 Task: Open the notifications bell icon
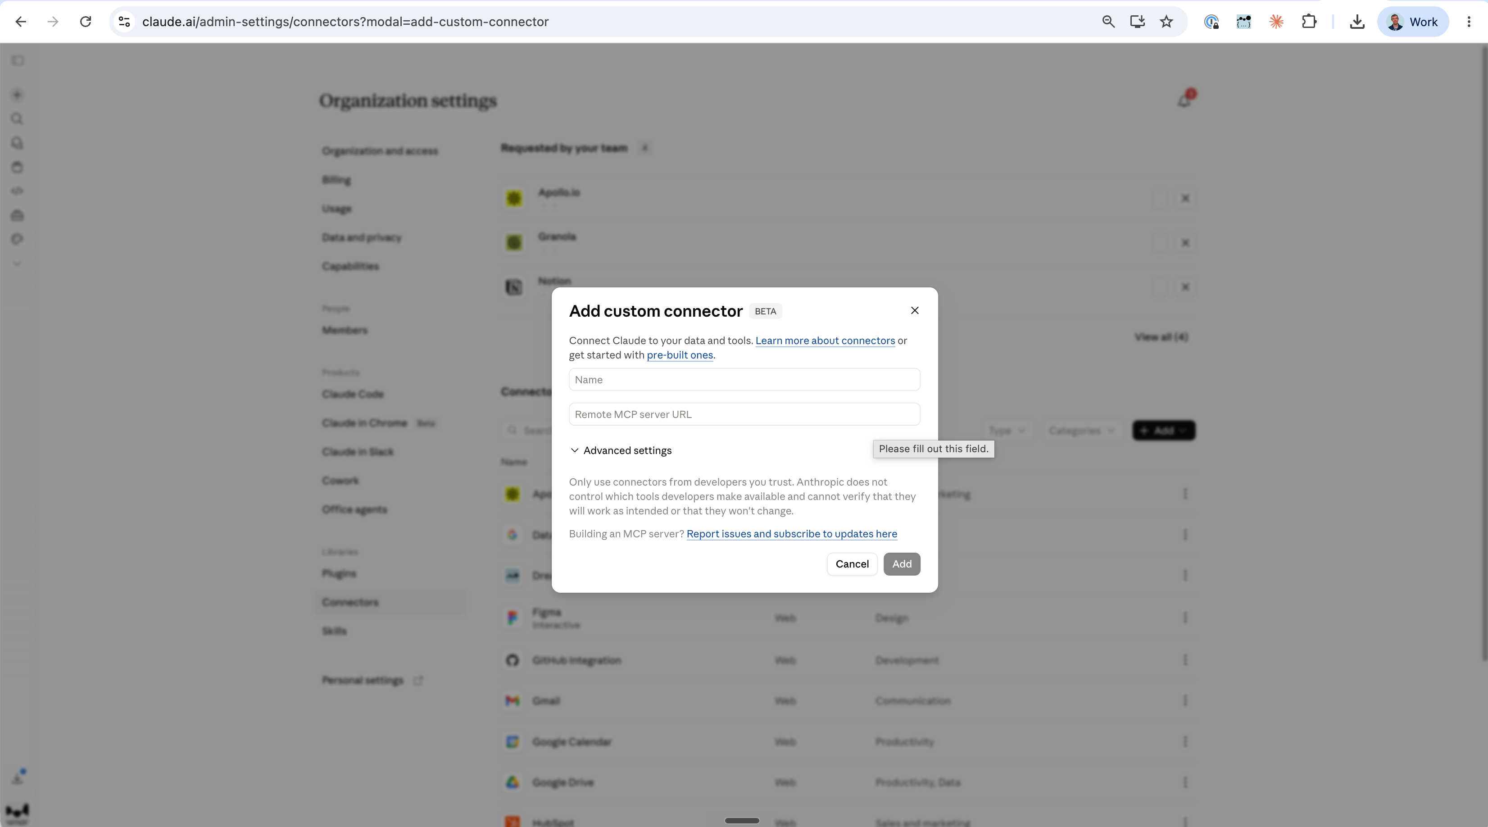coord(1184,101)
